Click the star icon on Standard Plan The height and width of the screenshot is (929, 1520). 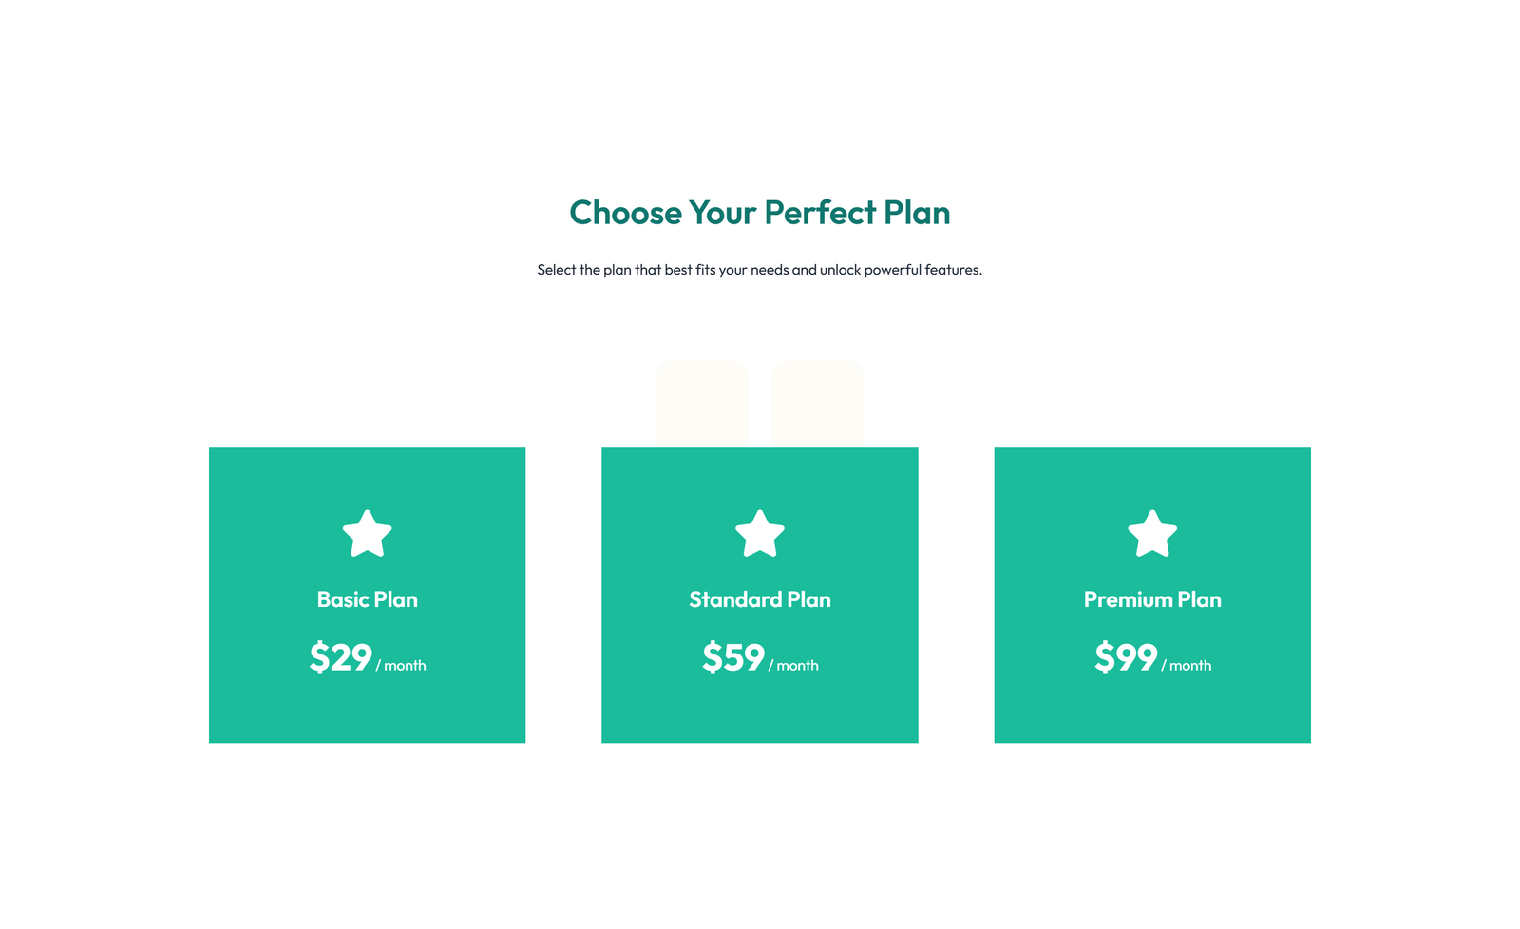click(760, 534)
